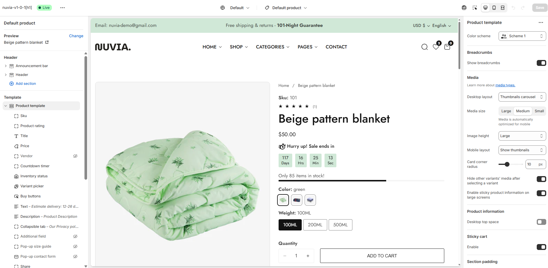Click the inspector selection tool icon
548x268 pixels.
pos(475,8)
